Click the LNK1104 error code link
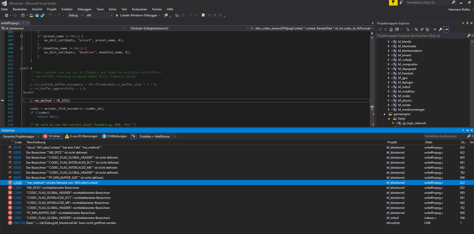Image resolution: width=474 pixels, height=234 pixels. click(19, 223)
